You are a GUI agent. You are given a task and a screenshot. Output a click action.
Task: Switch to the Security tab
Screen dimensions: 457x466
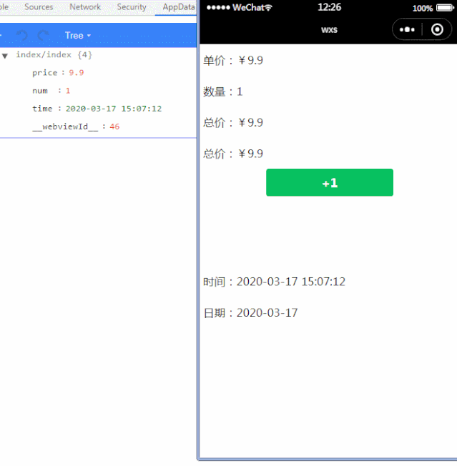tap(132, 7)
